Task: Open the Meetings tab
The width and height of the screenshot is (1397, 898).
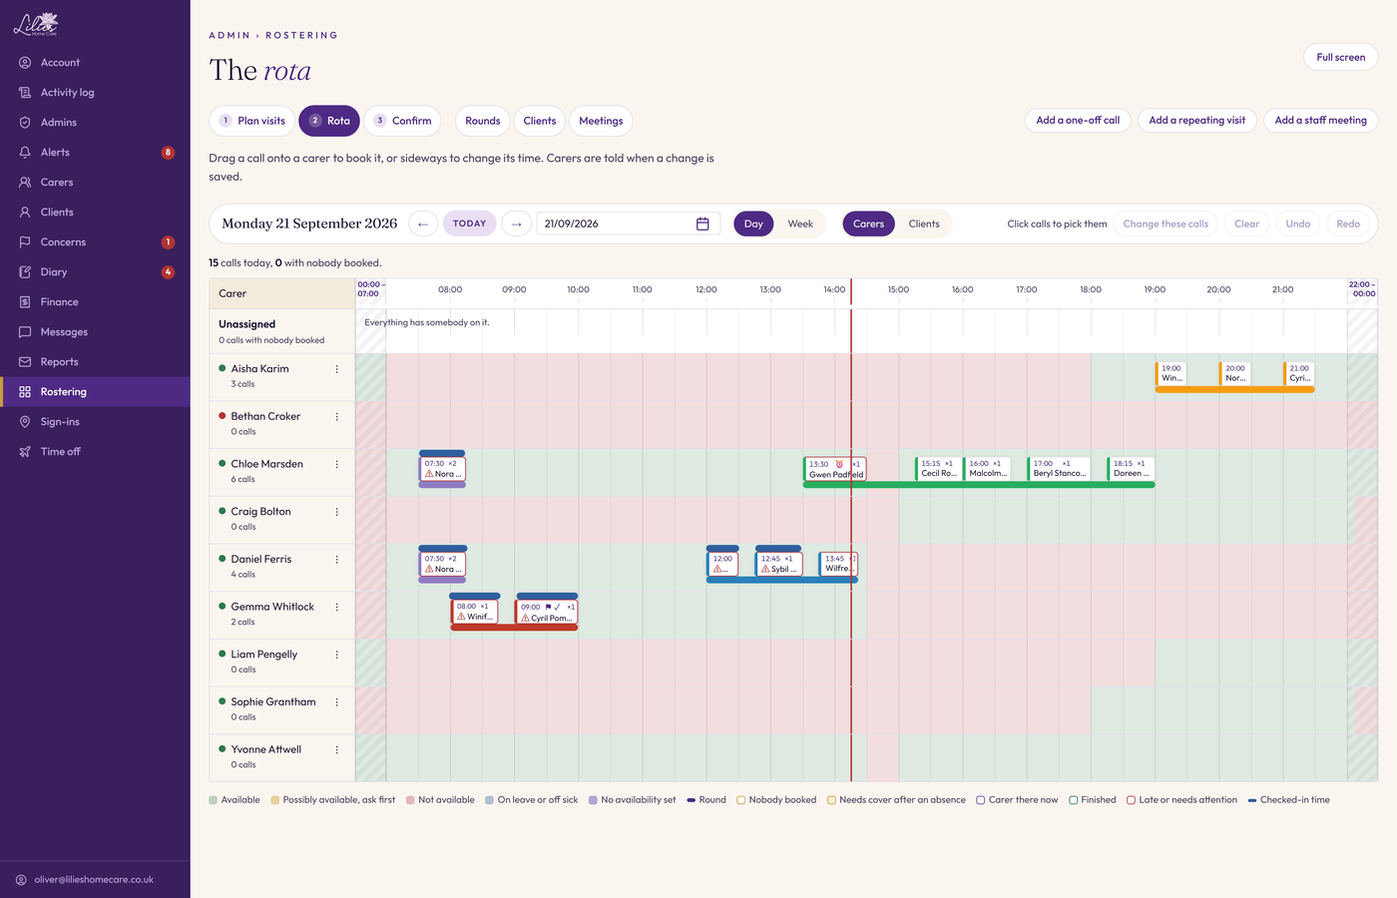Action: (601, 121)
